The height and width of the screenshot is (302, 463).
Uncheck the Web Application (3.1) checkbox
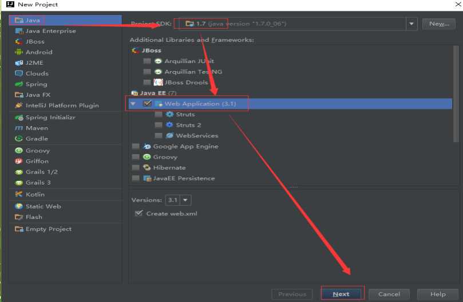(147, 104)
